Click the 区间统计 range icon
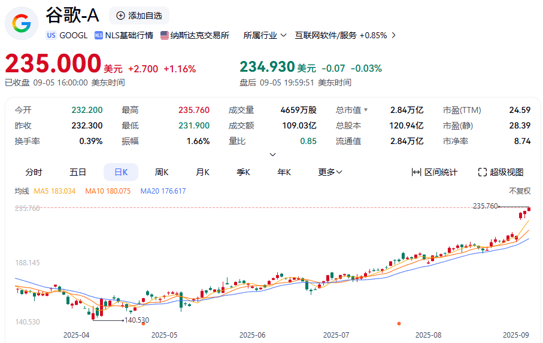This screenshot has width=543, height=343. click(x=417, y=172)
